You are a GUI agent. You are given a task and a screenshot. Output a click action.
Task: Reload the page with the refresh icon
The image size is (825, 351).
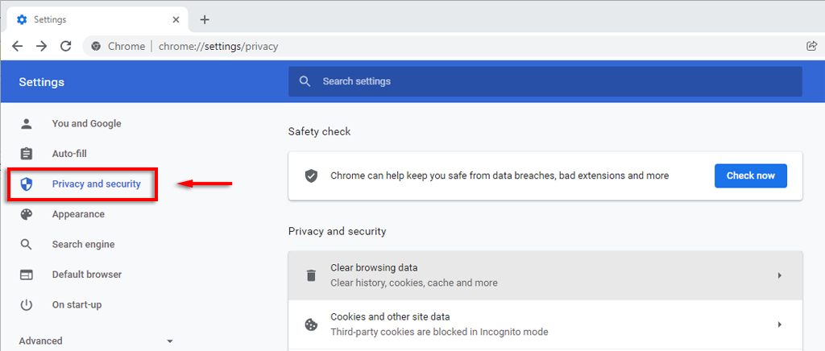[66, 46]
